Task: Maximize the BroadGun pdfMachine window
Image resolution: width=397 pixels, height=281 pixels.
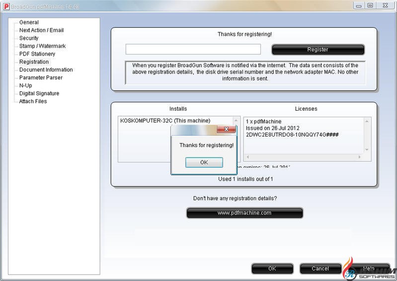Action: pyautogui.click(x=370, y=5)
